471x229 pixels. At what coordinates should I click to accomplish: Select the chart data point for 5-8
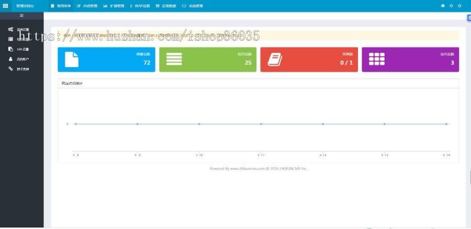pyautogui.click(x=76, y=124)
